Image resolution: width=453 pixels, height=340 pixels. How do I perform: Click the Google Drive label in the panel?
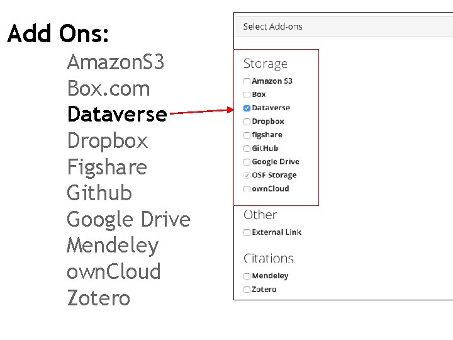click(275, 162)
